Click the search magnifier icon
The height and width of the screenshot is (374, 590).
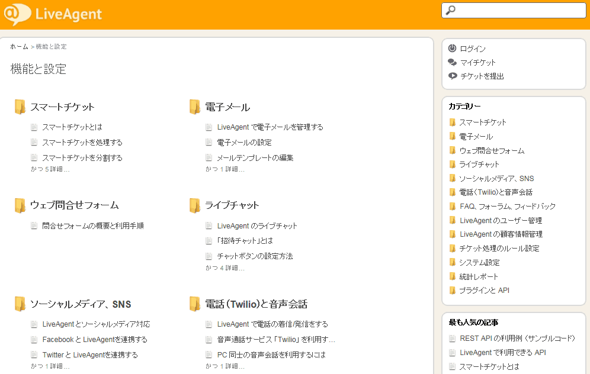450,10
